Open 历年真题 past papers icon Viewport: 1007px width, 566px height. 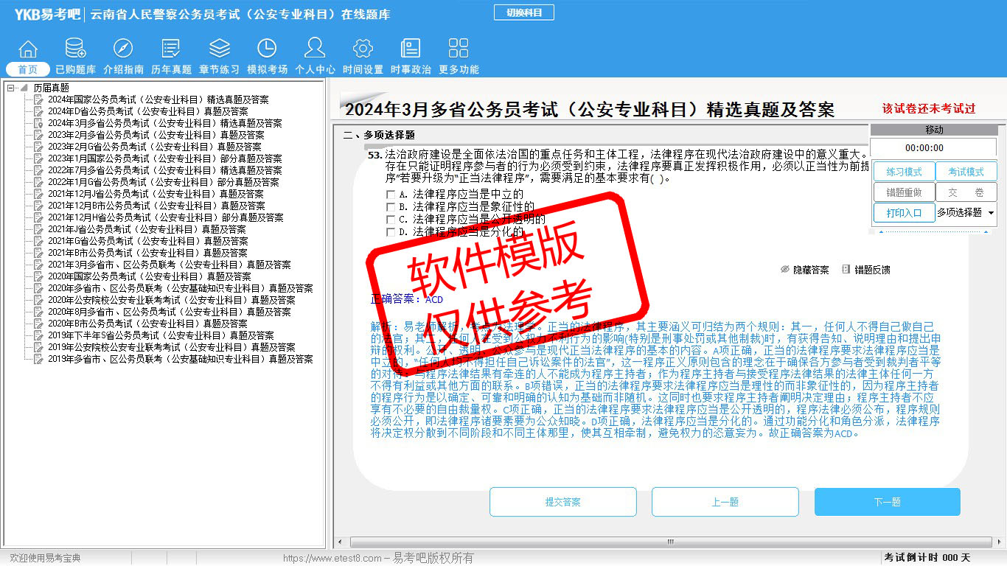[x=171, y=49]
